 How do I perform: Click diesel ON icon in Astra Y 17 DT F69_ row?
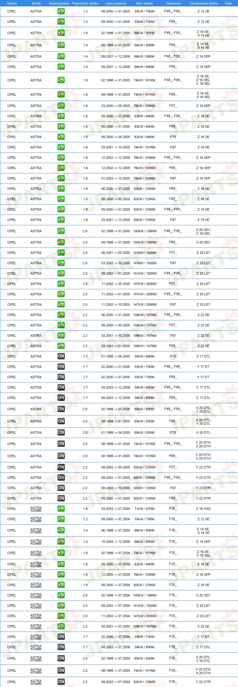pyautogui.click(x=61, y=377)
